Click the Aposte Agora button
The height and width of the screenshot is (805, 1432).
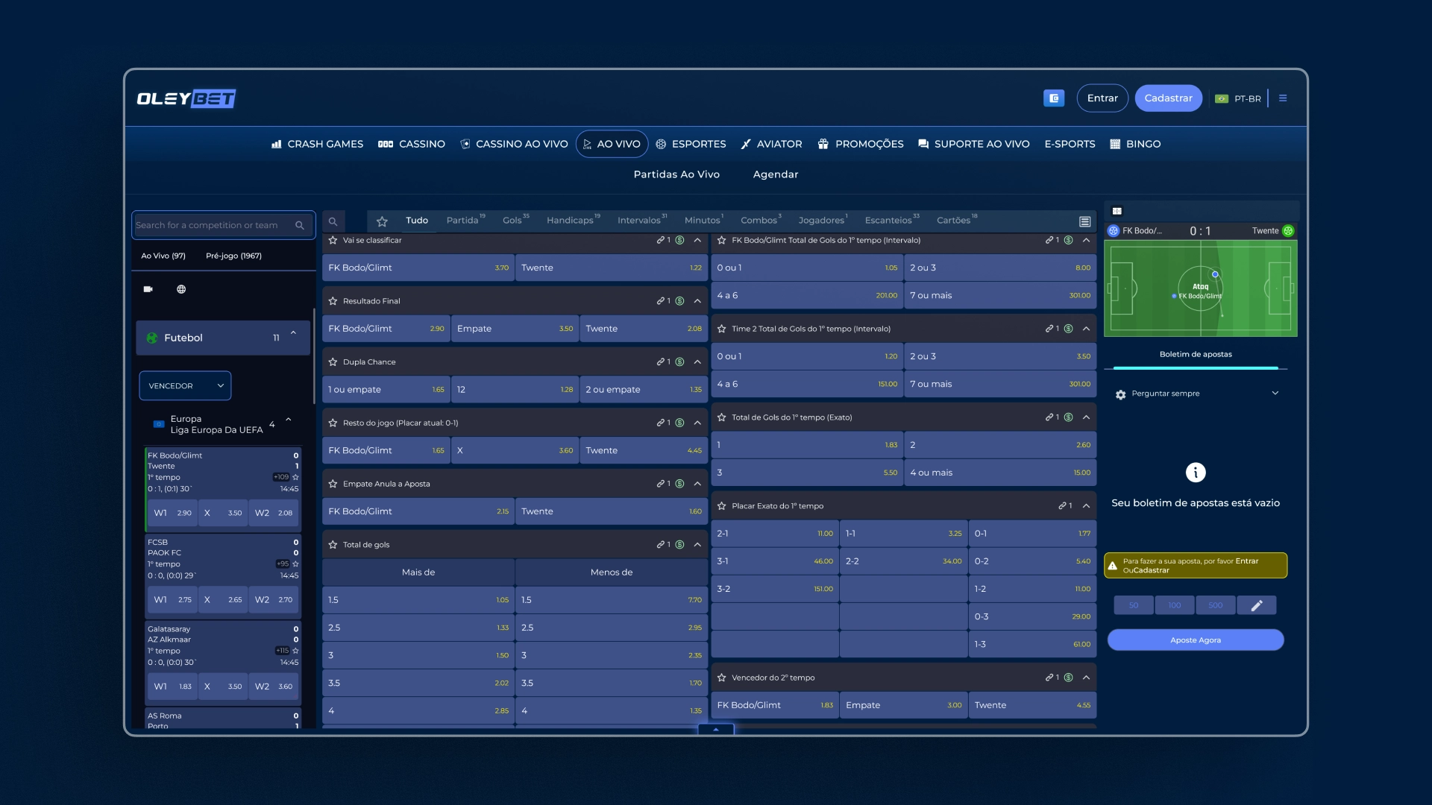click(x=1196, y=640)
